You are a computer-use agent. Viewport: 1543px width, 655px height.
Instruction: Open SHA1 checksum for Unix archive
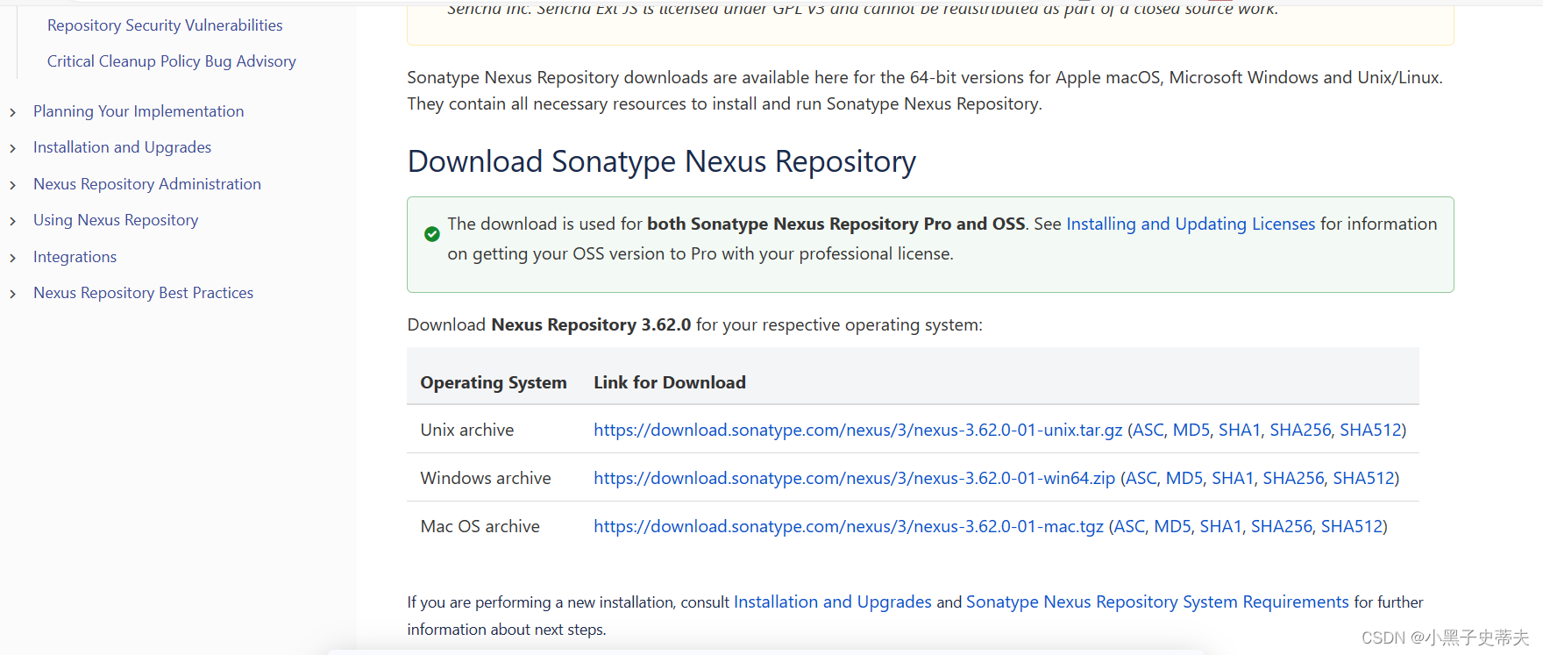coord(1240,430)
